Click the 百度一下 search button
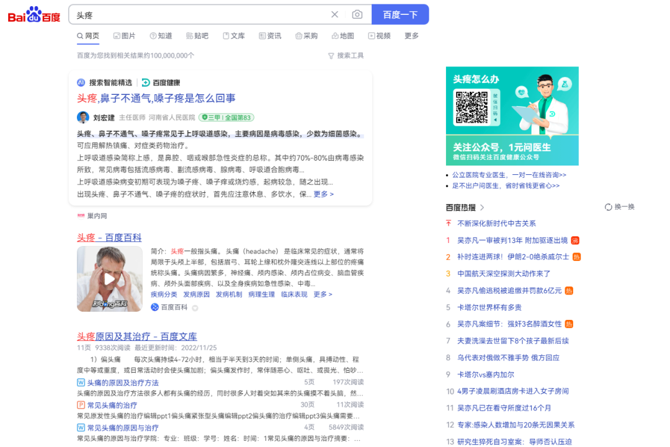Viewport: 670px width, 447px height. pos(400,14)
